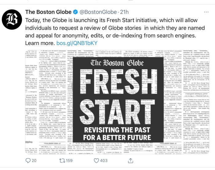View the 403 likes count
This screenshot has width=215, height=170.
(x=104, y=160)
